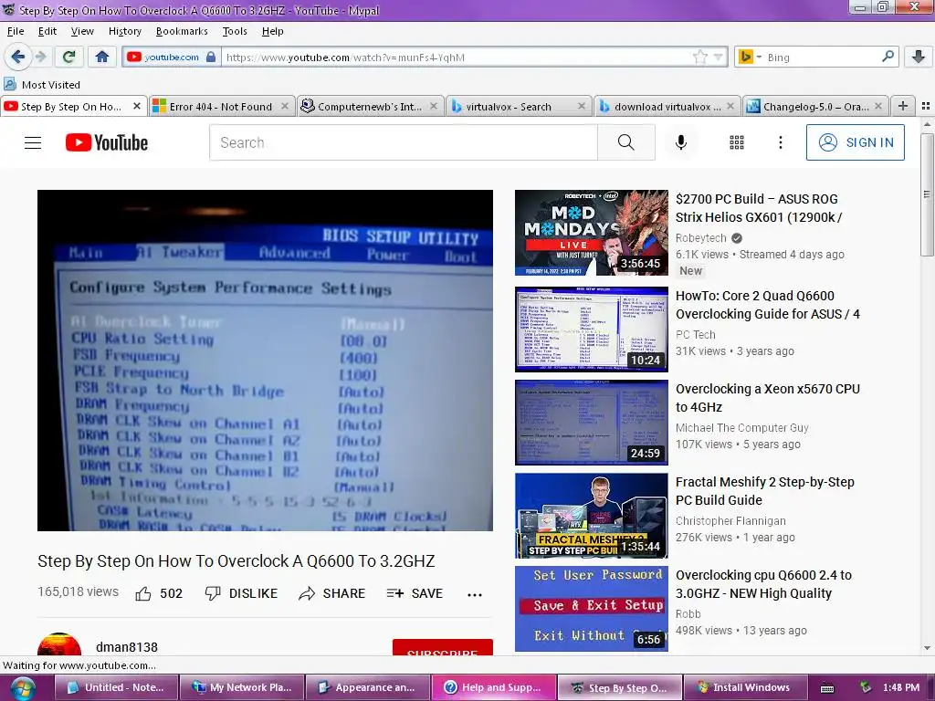Open the Tools menu
This screenshot has width=935, height=701.
[235, 31]
